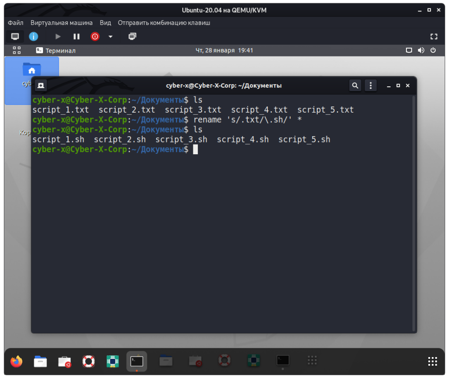Image resolution: width=449 pixels, height=379 pixels.
Task: Open the Show Applications grid in dock
Action: point(432,361)
